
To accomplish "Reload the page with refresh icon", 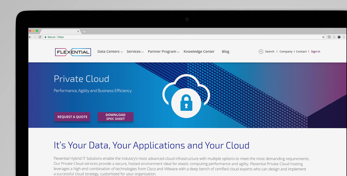I will 40,37.
